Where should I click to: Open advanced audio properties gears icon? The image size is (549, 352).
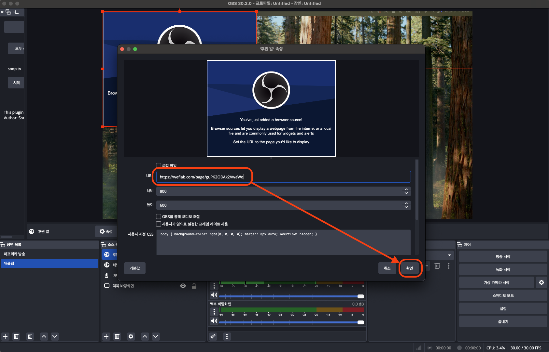click(x=213, y=336)
